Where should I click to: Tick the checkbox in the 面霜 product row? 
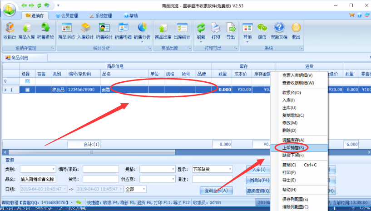(x=27, y=90)
